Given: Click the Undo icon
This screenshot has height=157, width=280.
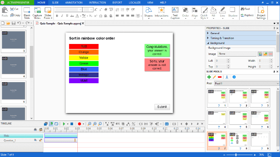Looking at the screenshot, I should [19, 23].
